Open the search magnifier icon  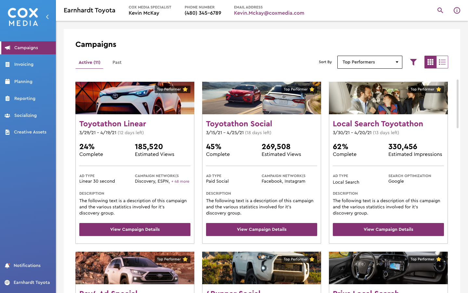coord(440,10)
